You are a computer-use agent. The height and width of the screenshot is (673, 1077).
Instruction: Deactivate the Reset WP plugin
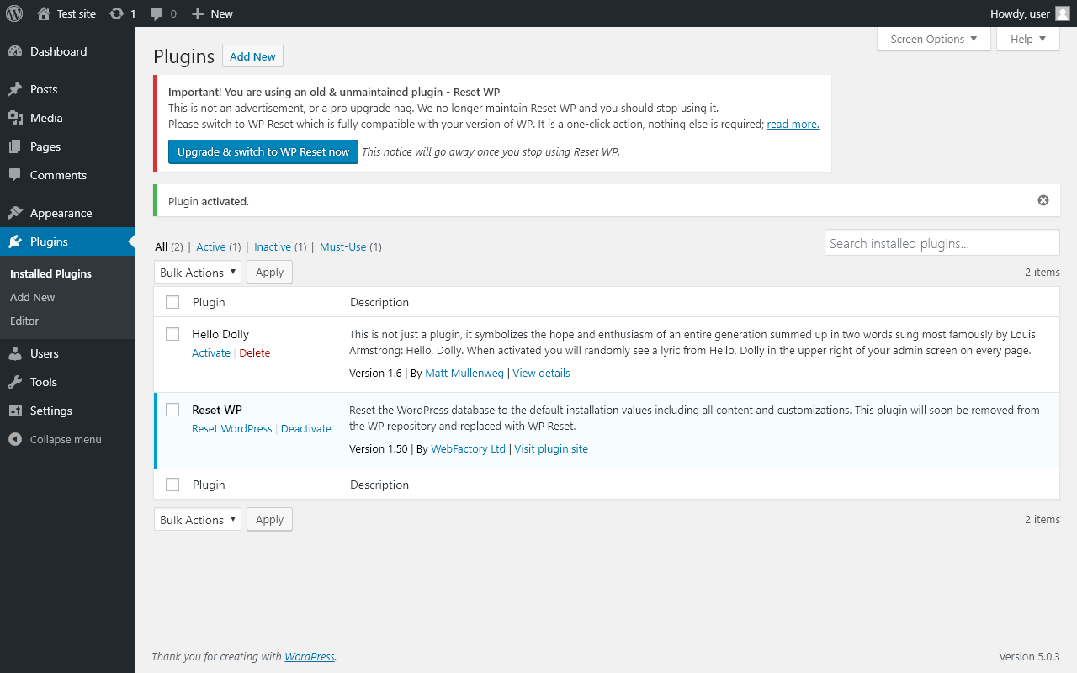tap(306, 428)
